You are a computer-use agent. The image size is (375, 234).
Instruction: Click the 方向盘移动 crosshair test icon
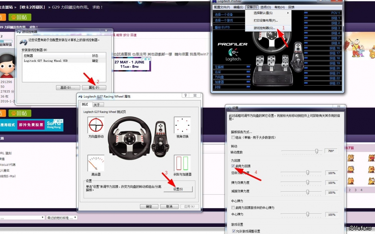tap(96, 125)
